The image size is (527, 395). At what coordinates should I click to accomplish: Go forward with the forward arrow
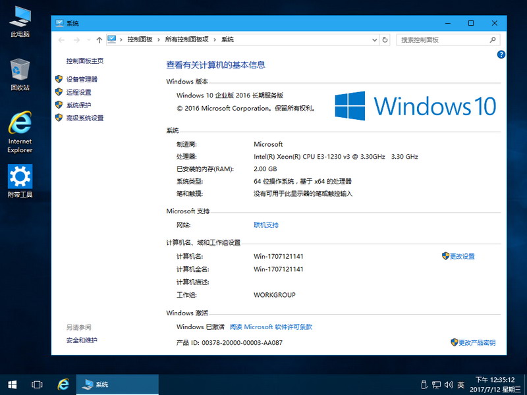(x=76, y=40)
